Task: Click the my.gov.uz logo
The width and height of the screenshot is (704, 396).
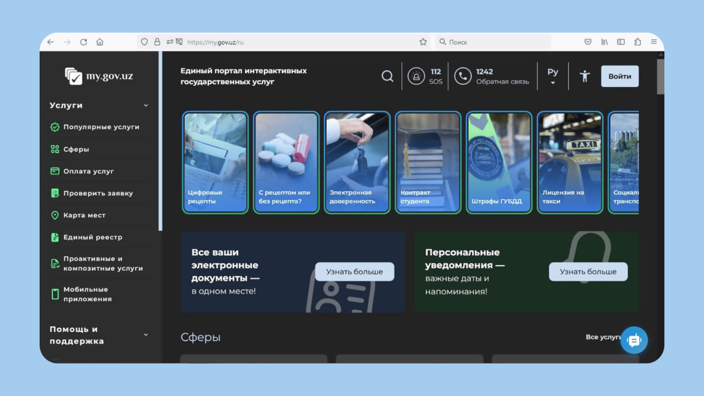Action: (99, 76)
